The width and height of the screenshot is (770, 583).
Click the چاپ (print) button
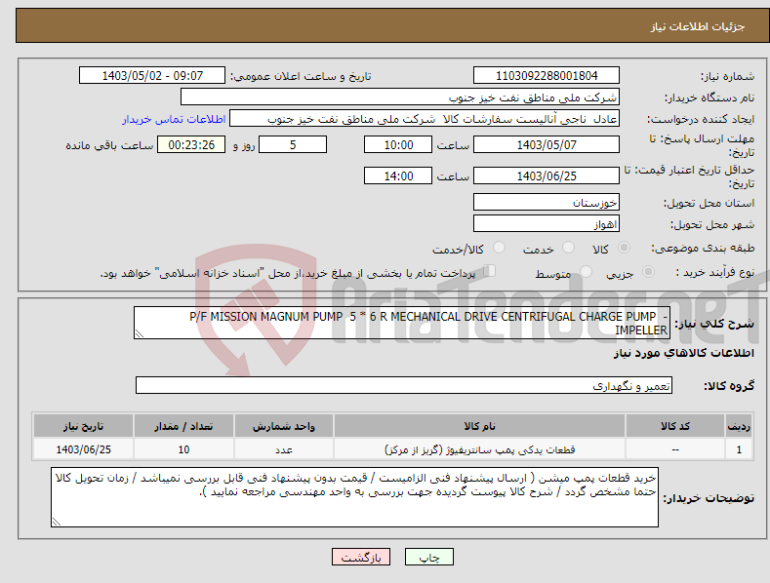tap(428, 557)
